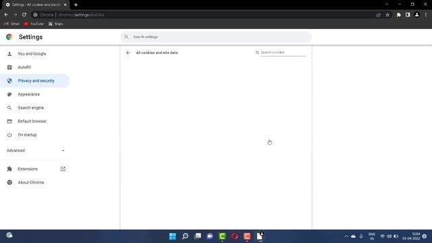Open taskbar Search
This screenshot has height=243, width=432.
point(185,236)
